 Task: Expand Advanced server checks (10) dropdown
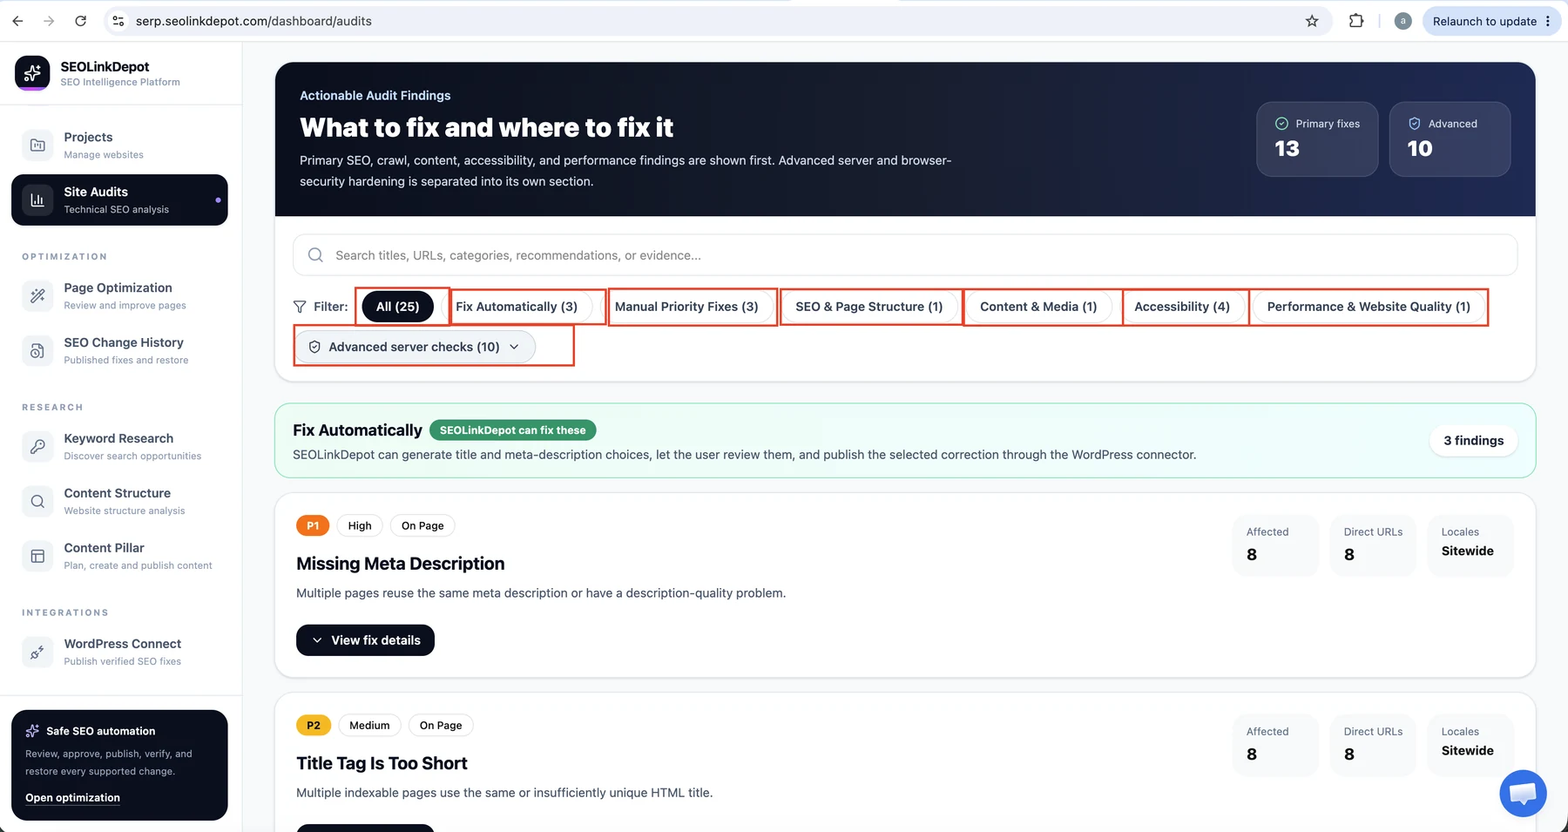point(415,347)
